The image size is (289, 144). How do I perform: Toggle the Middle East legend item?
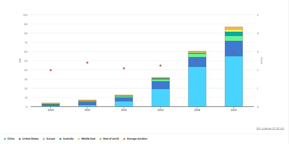point(86,139)
